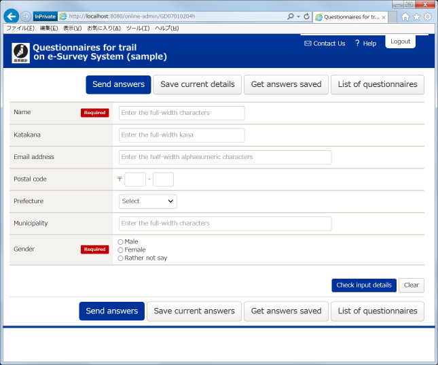
Task: Click the browser back arrow button
Action: [11, 16]
